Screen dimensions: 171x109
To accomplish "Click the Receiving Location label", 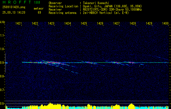I will coord(63,6).
